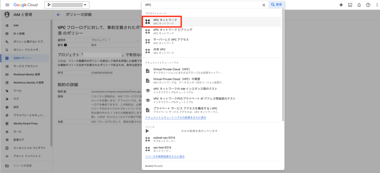
Task: Click the IAM と管理 shield icon
Action: pos(7,15)
